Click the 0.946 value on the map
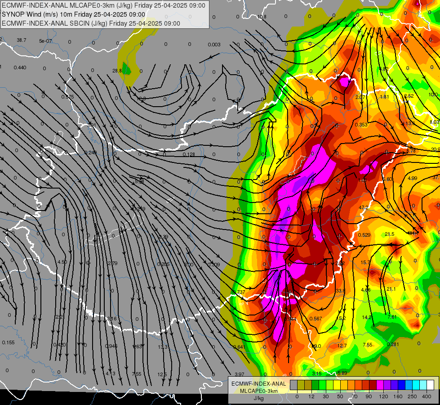 (111, 346)
